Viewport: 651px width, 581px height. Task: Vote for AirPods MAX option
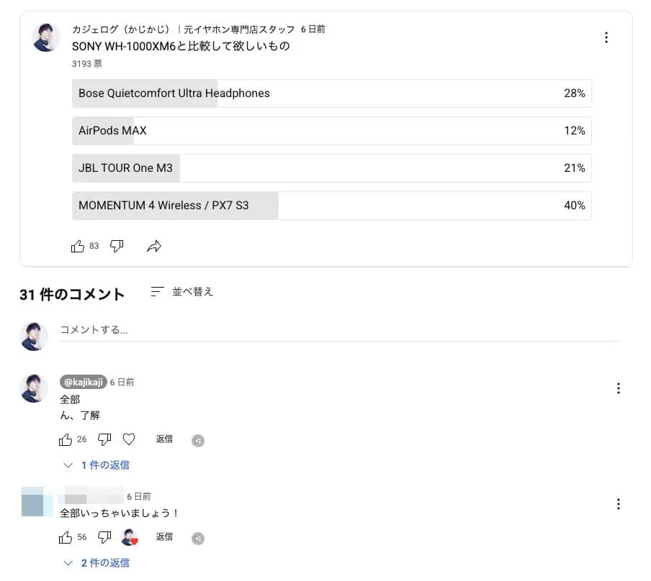[x=331, y=131]
